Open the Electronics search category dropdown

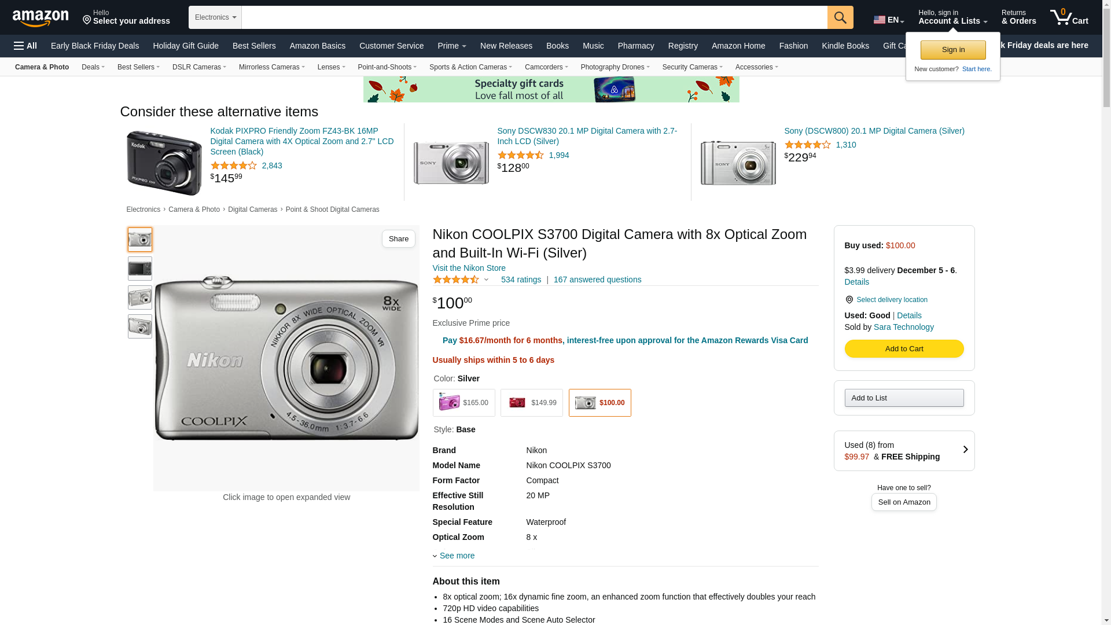(x=215, y=17)
